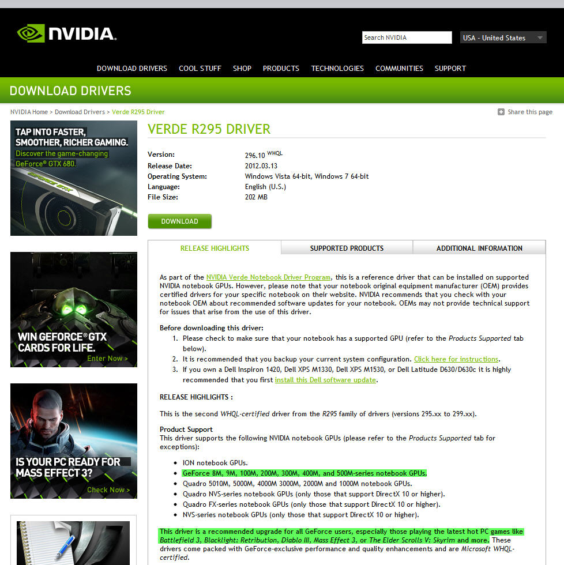Click the notepad and pen thumbnail
Viewport: 564px width, 565px height.
(73, 543)
